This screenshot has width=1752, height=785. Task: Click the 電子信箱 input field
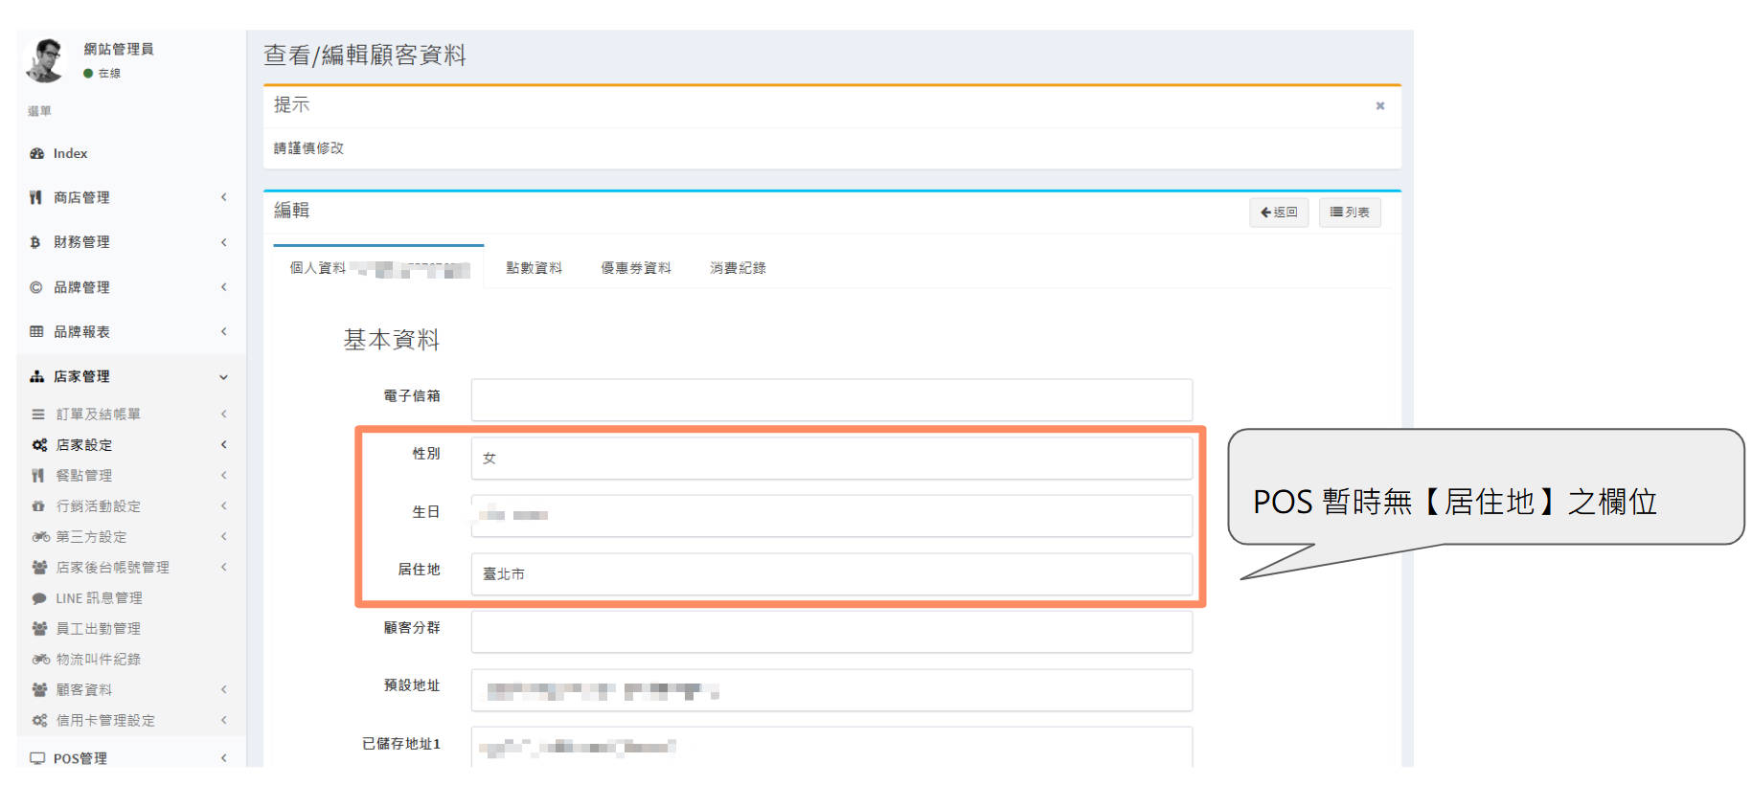click(x=830, y=400)
